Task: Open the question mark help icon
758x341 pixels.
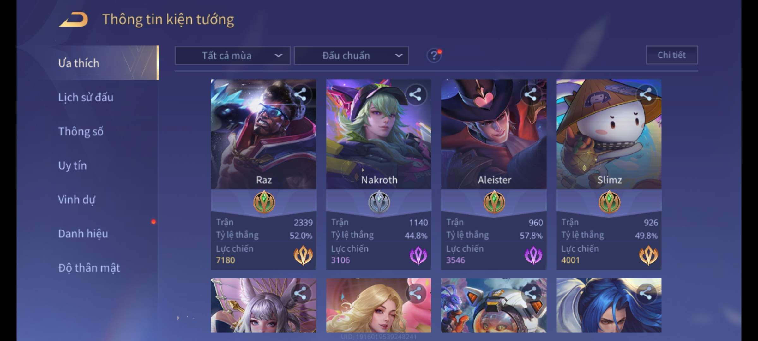Action: pyautogui.click(x=434, y=56)
